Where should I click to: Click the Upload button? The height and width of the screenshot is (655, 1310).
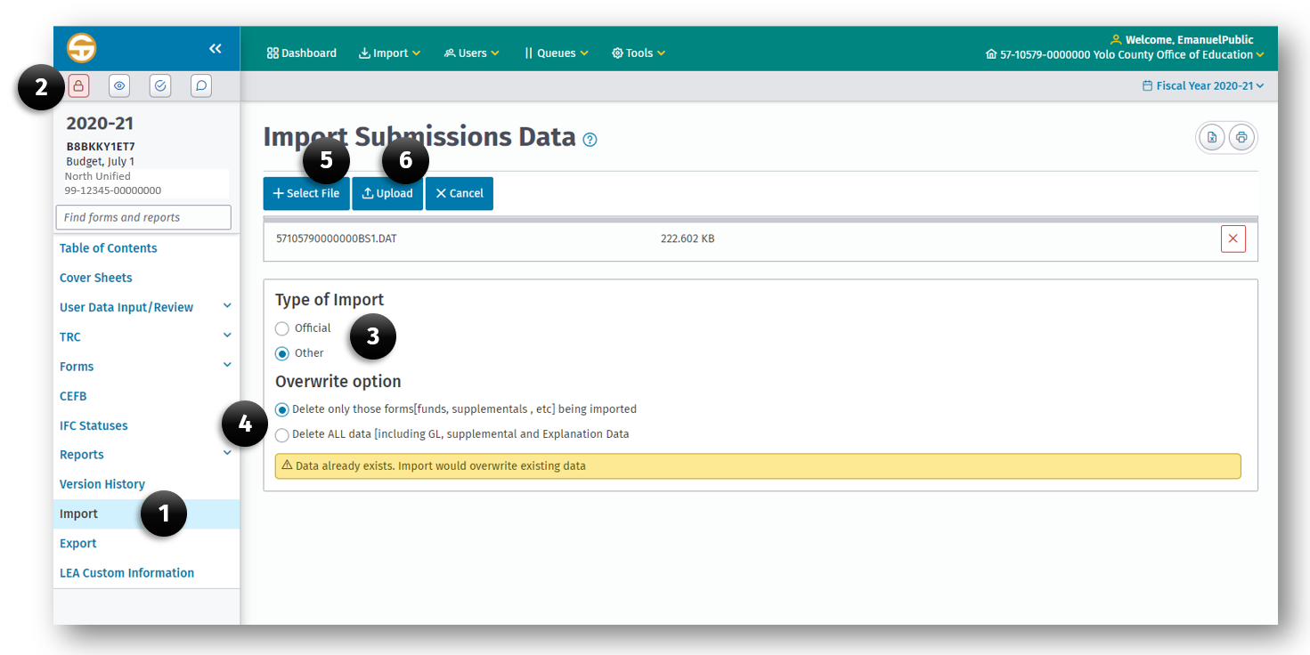point(387,193)
